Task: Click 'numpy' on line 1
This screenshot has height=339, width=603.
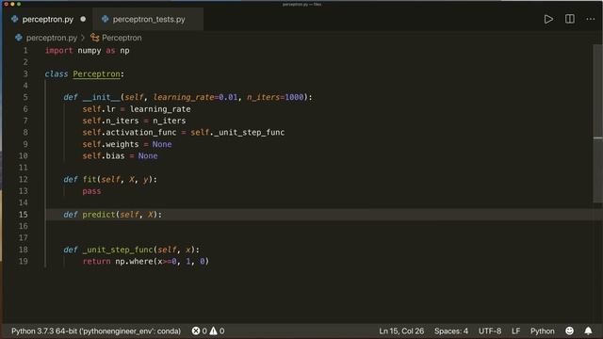Action: coord(90,51)
